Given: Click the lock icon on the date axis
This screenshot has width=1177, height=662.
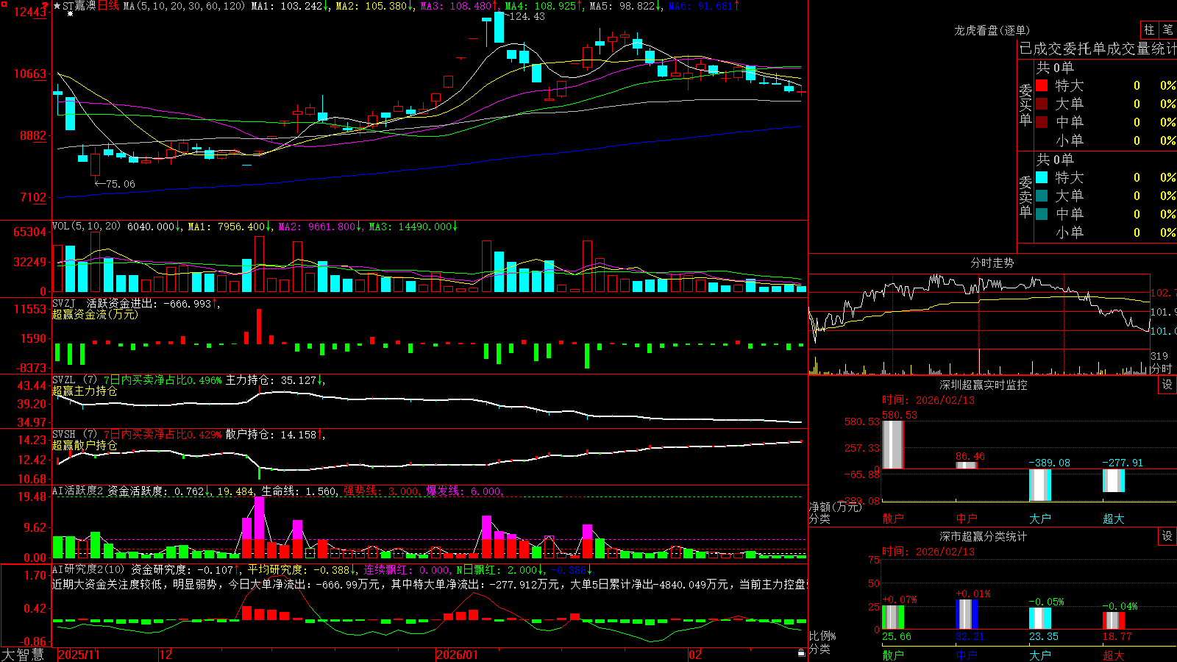Looking at the screenshot, I should [801, 653].
